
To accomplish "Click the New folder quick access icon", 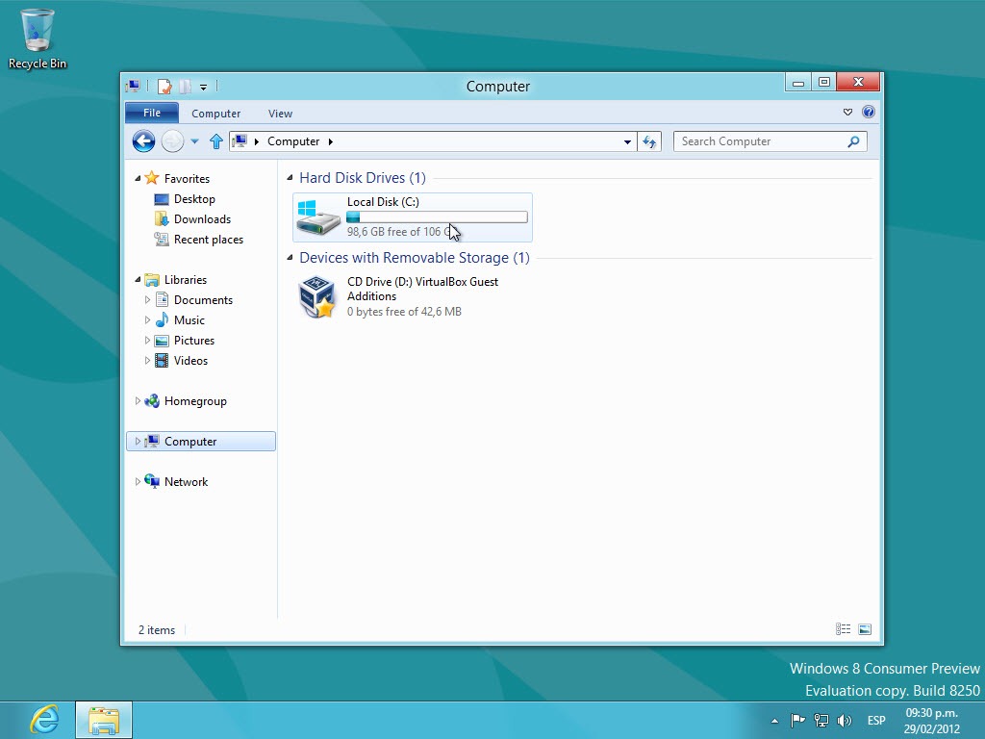I will coord(186,86).
